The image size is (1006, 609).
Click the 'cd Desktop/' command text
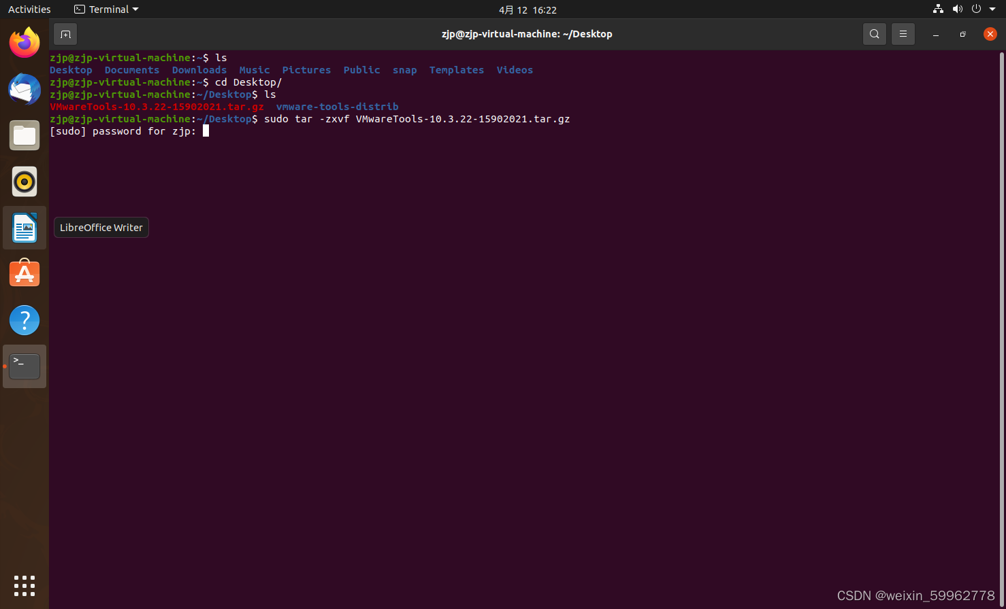(248, 82)
